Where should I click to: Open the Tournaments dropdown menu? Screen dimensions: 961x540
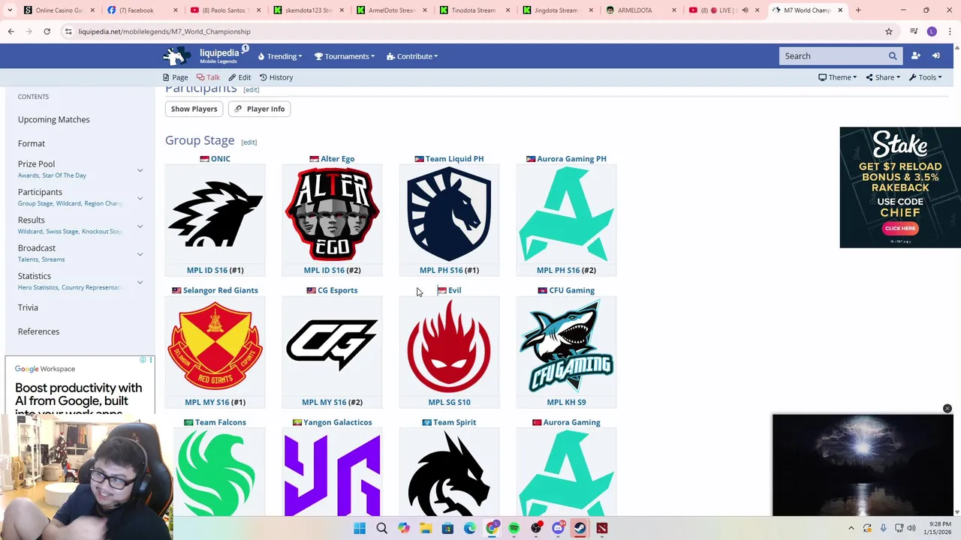(x=345, y=56)
